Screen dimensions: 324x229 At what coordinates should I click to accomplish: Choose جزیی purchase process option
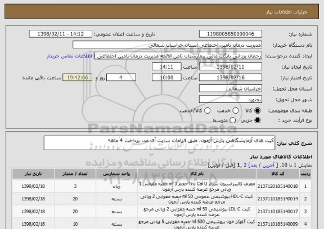[x=257, y=120]
